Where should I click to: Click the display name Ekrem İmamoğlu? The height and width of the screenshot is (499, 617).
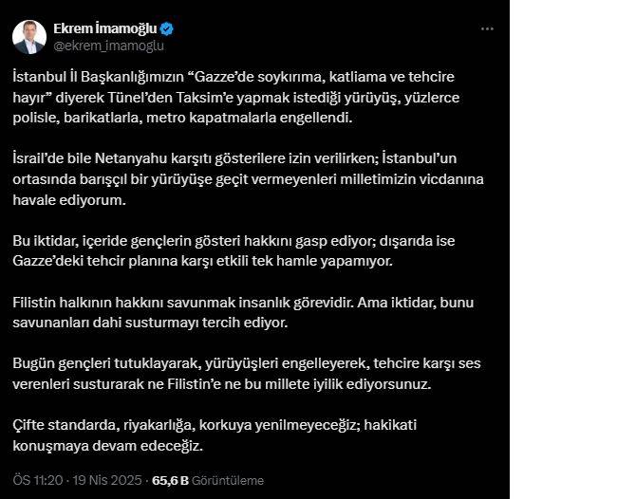coord(105,28)
